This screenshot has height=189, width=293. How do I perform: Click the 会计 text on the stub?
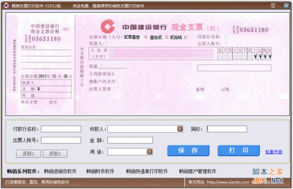[x=53, y=102]
